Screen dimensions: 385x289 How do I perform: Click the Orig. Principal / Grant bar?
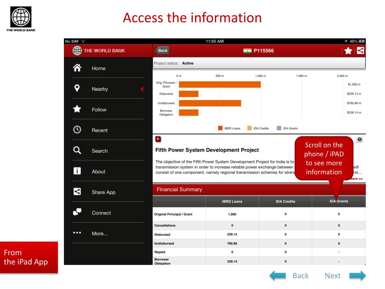(x=220, y=84)
